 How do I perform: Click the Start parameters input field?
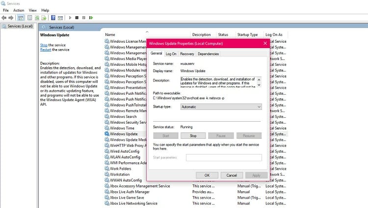pyautogui.click(x=224, y=157)
